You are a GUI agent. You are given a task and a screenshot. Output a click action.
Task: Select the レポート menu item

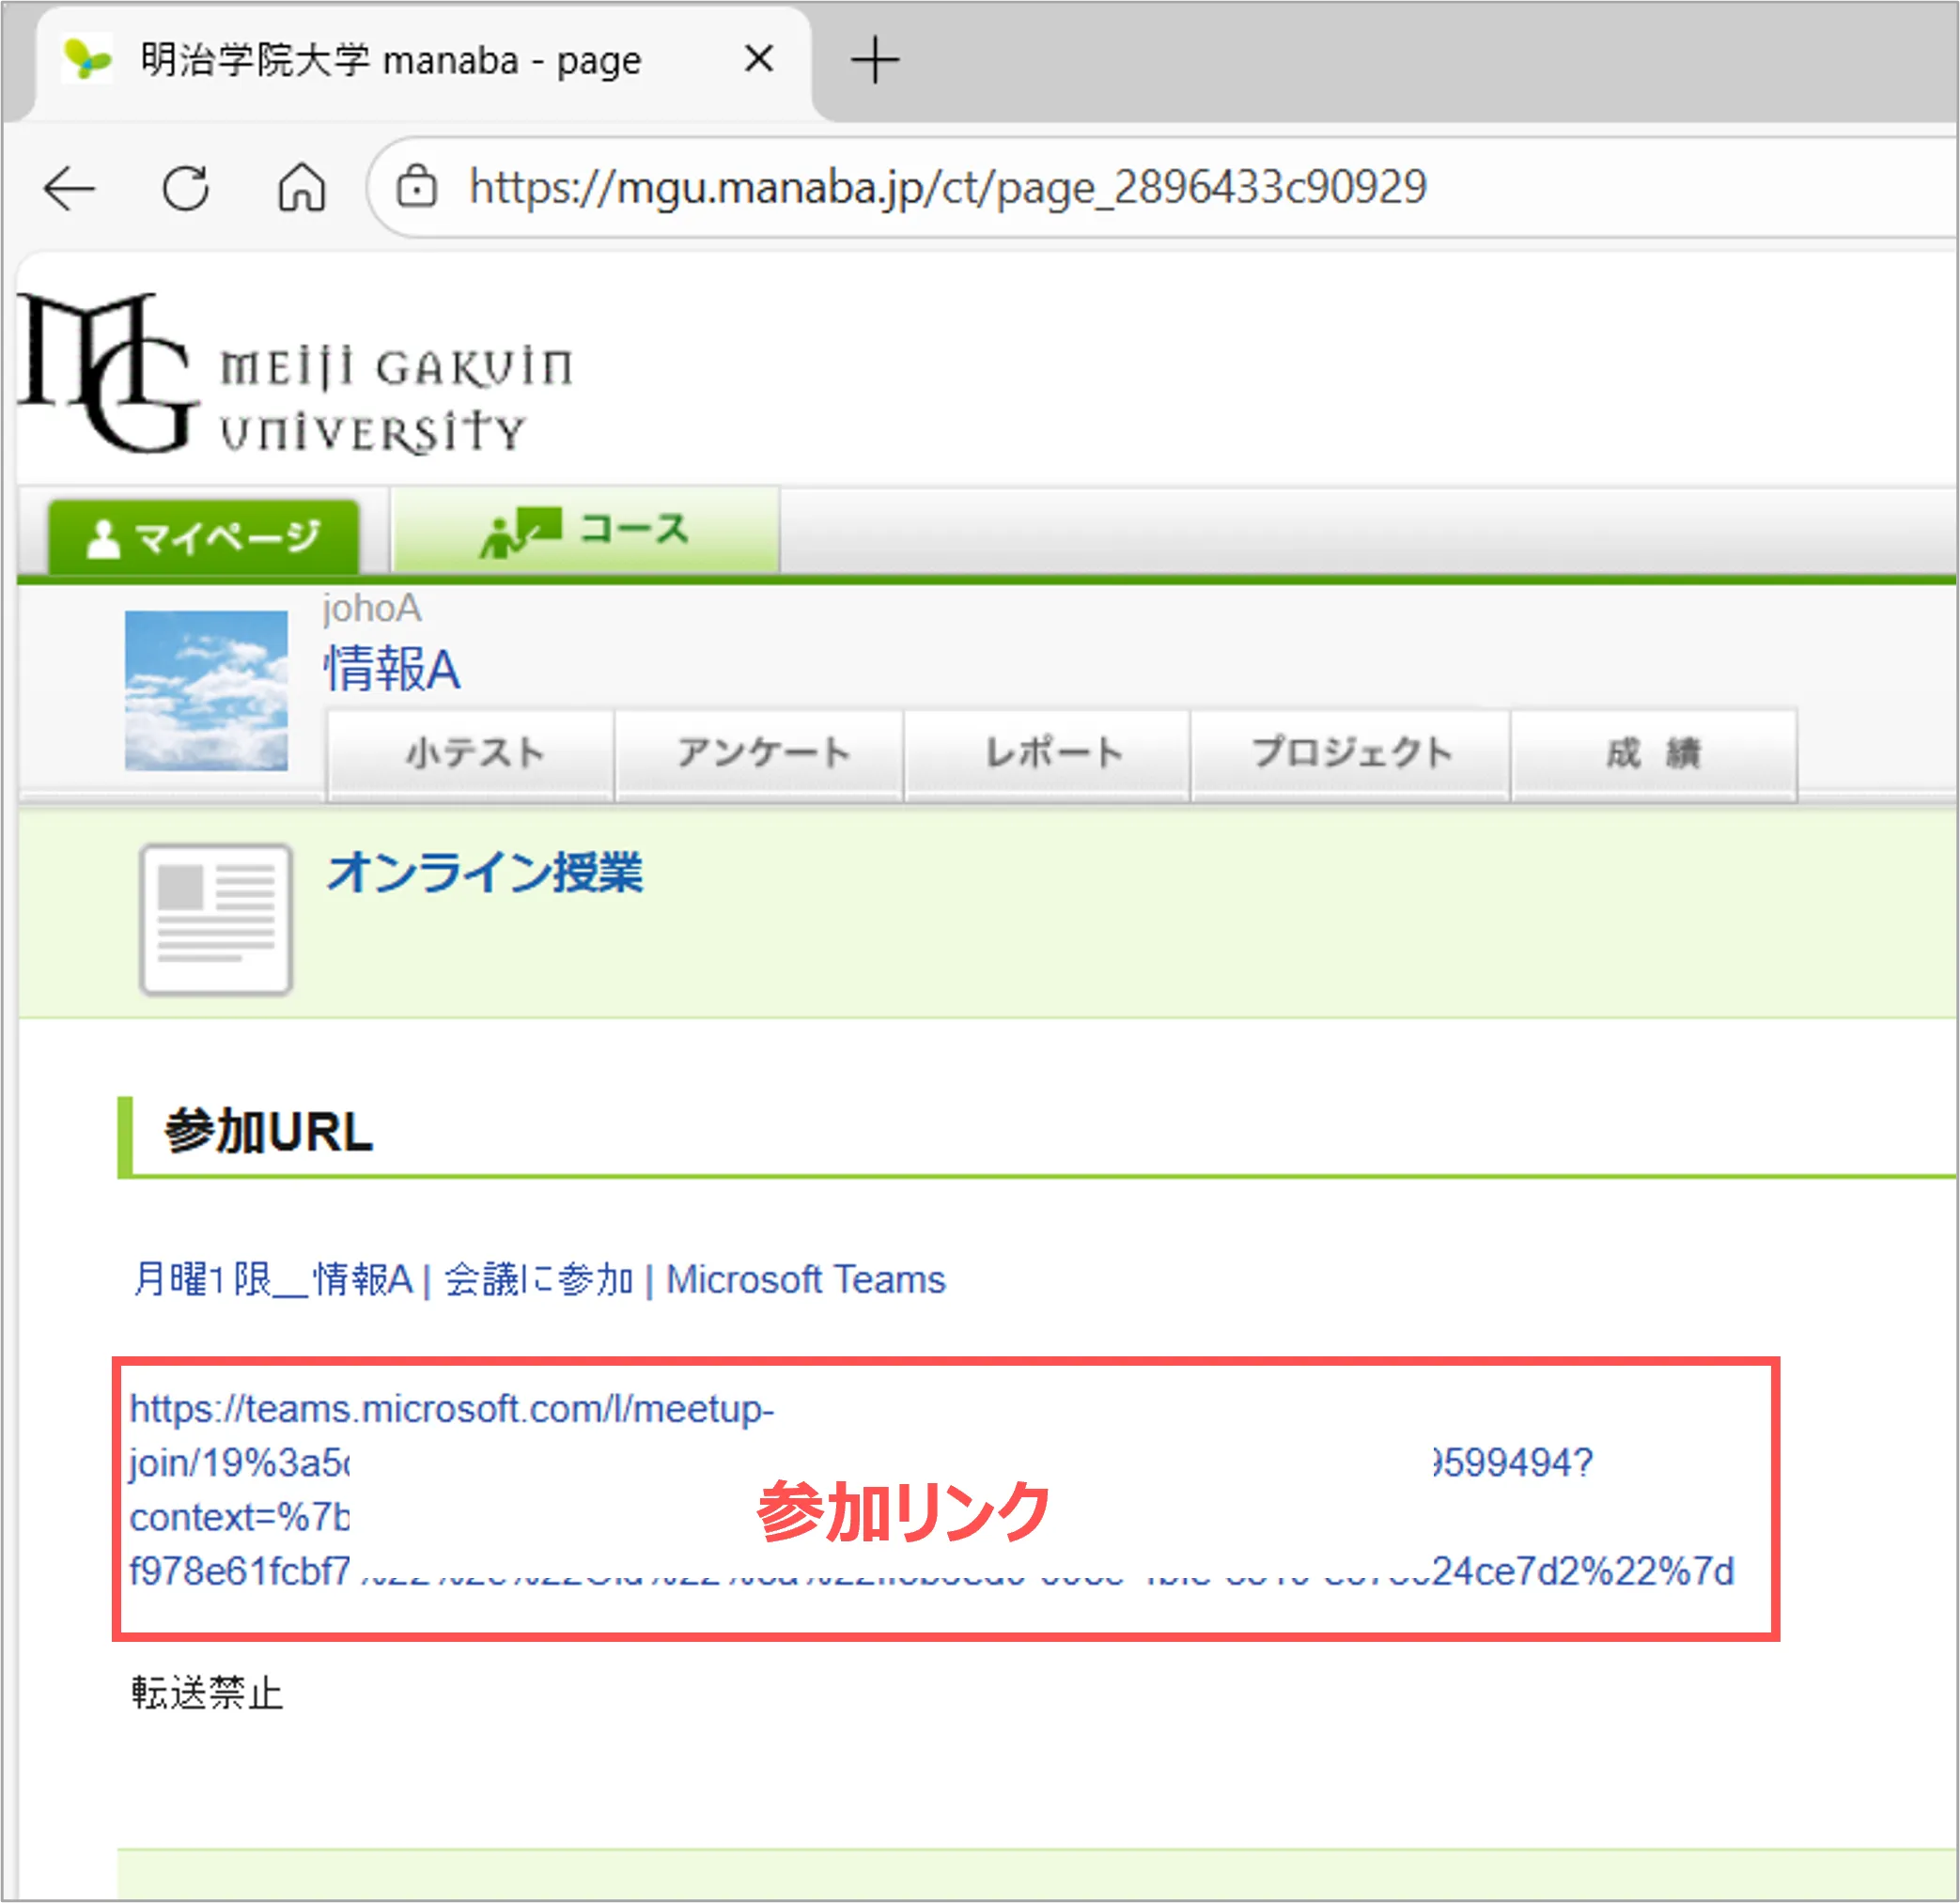[x=1049, y=752]
